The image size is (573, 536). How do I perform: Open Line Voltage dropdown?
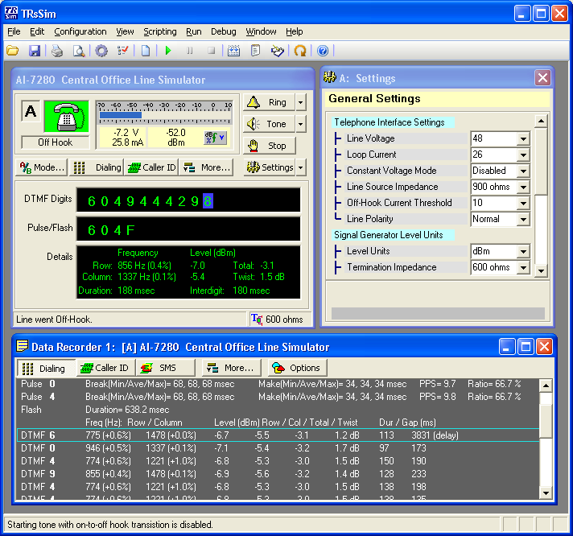coord(524,138)
